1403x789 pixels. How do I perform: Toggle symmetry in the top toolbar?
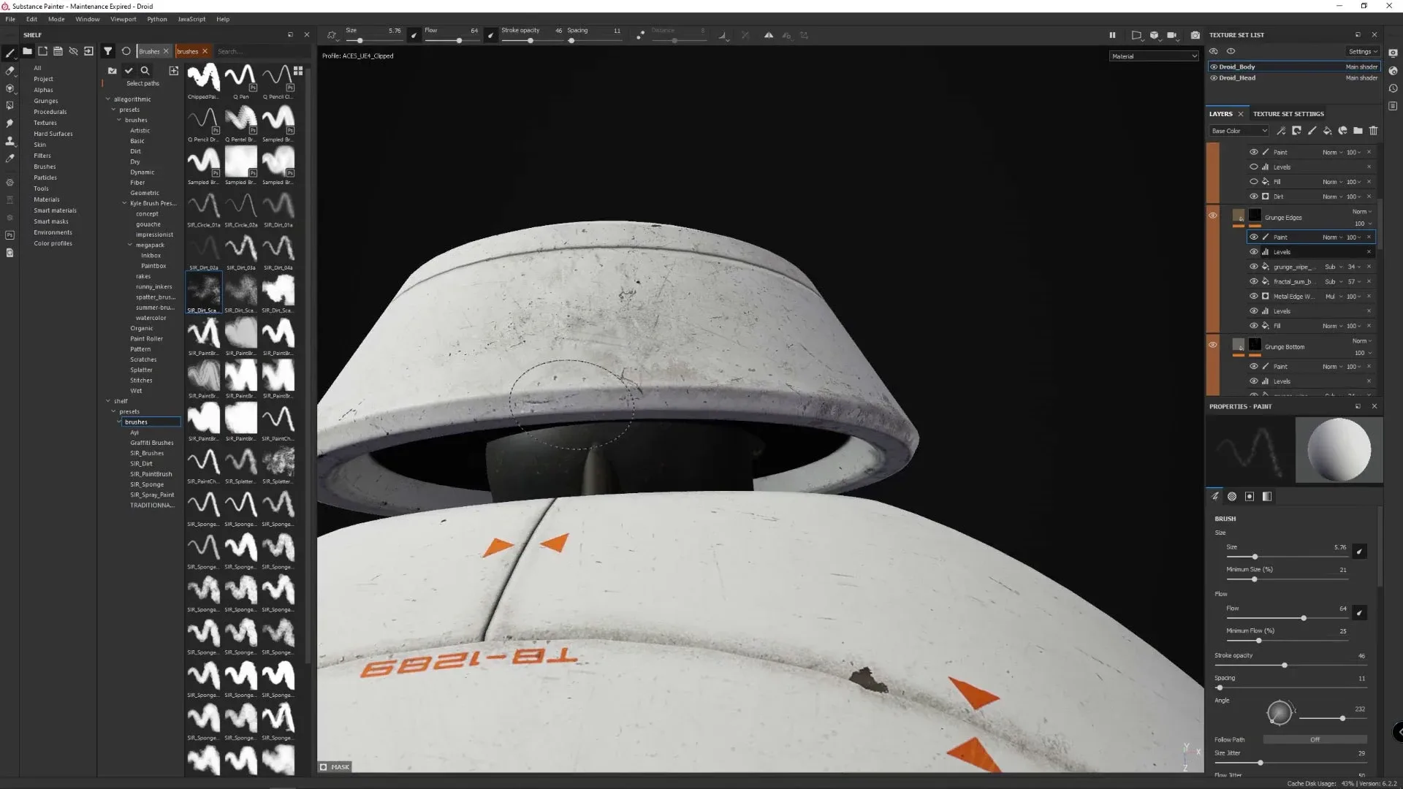coord(769,35)
